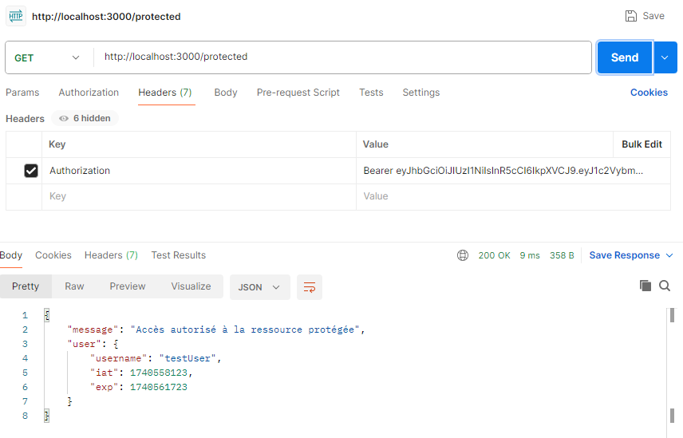
Task: Click the HTTP request type icon
Action: coord(16,16)
